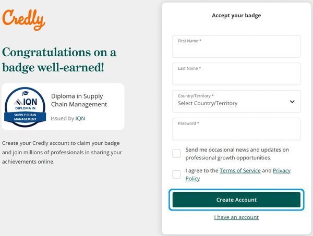Click the IQN diploma badge image

click(x=25, y=106)
